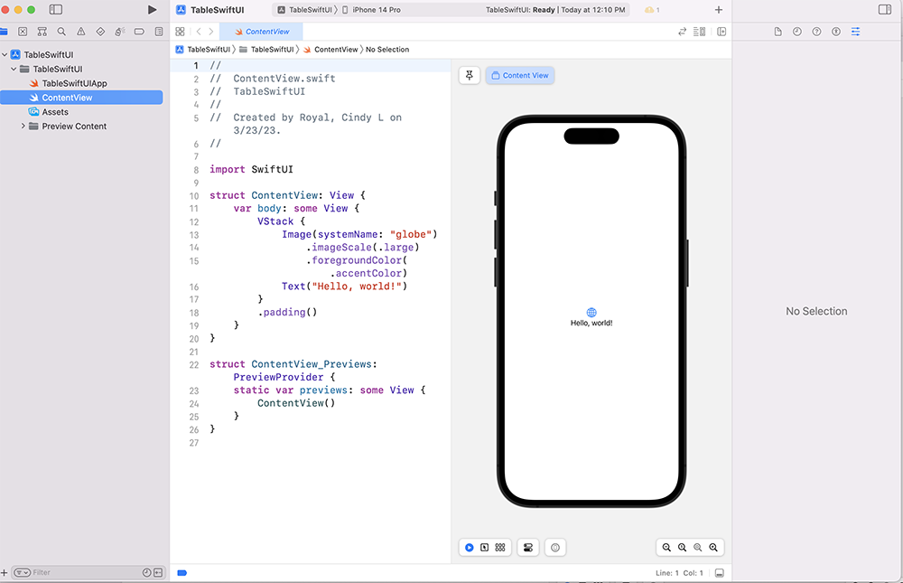This screenshot has width=903, height=583.
Task: Open the Quick Help inspector icon
Action: (x=816, y=32)
